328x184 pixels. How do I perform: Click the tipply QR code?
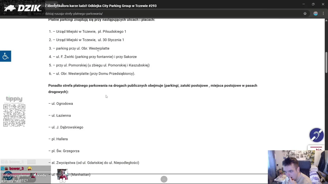[14, 115]
